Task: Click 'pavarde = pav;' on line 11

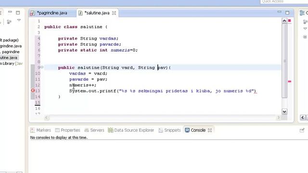Action: point(88,79)
